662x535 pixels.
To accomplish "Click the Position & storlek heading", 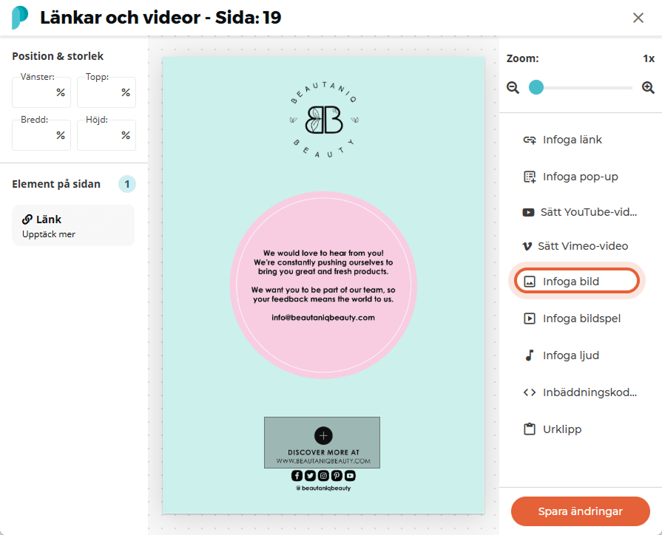I will pos(58,56).
